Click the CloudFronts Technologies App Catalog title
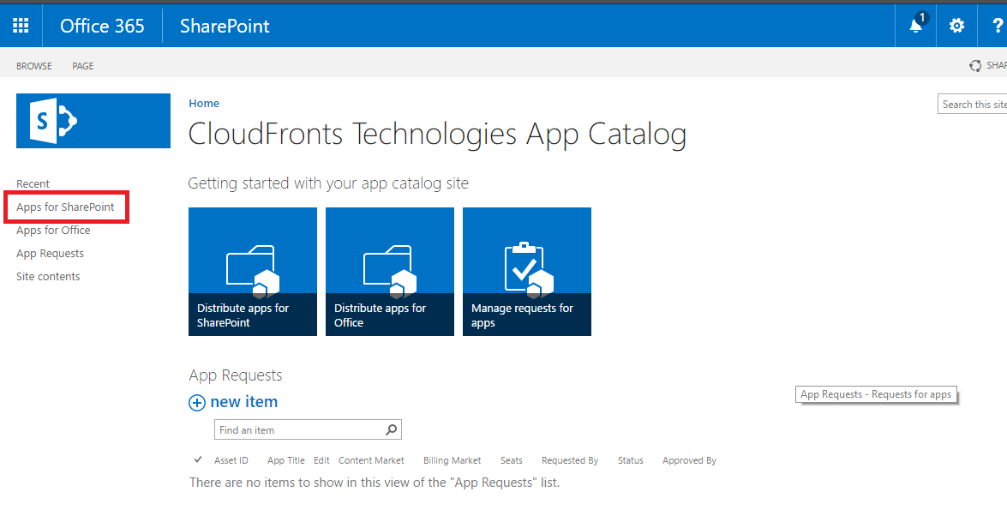This screenshot has width=1007, height=510. click(x=437, y=135)
